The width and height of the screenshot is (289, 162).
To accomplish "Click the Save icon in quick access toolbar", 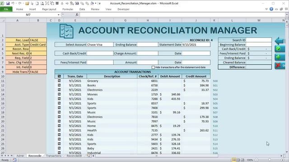I will point(8,3).
